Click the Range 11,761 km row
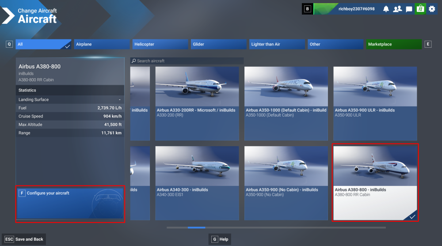This screenshot has height=246, width=442. [x=70, y=133]
